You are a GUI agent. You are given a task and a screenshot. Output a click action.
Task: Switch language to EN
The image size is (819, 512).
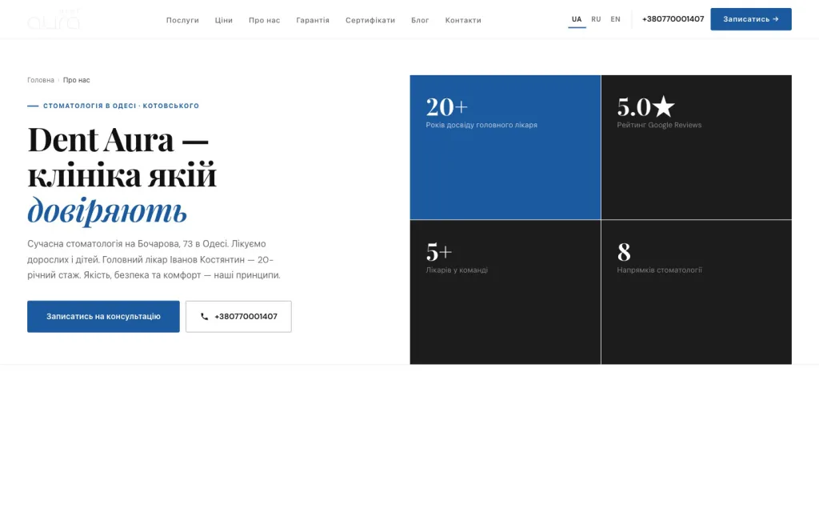point(615,19)
